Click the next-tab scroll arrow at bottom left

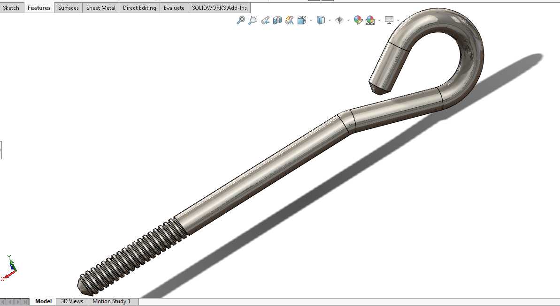[18, 302]
